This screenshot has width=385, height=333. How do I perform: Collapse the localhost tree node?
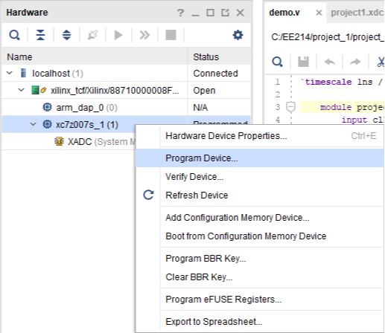(10, 73)
